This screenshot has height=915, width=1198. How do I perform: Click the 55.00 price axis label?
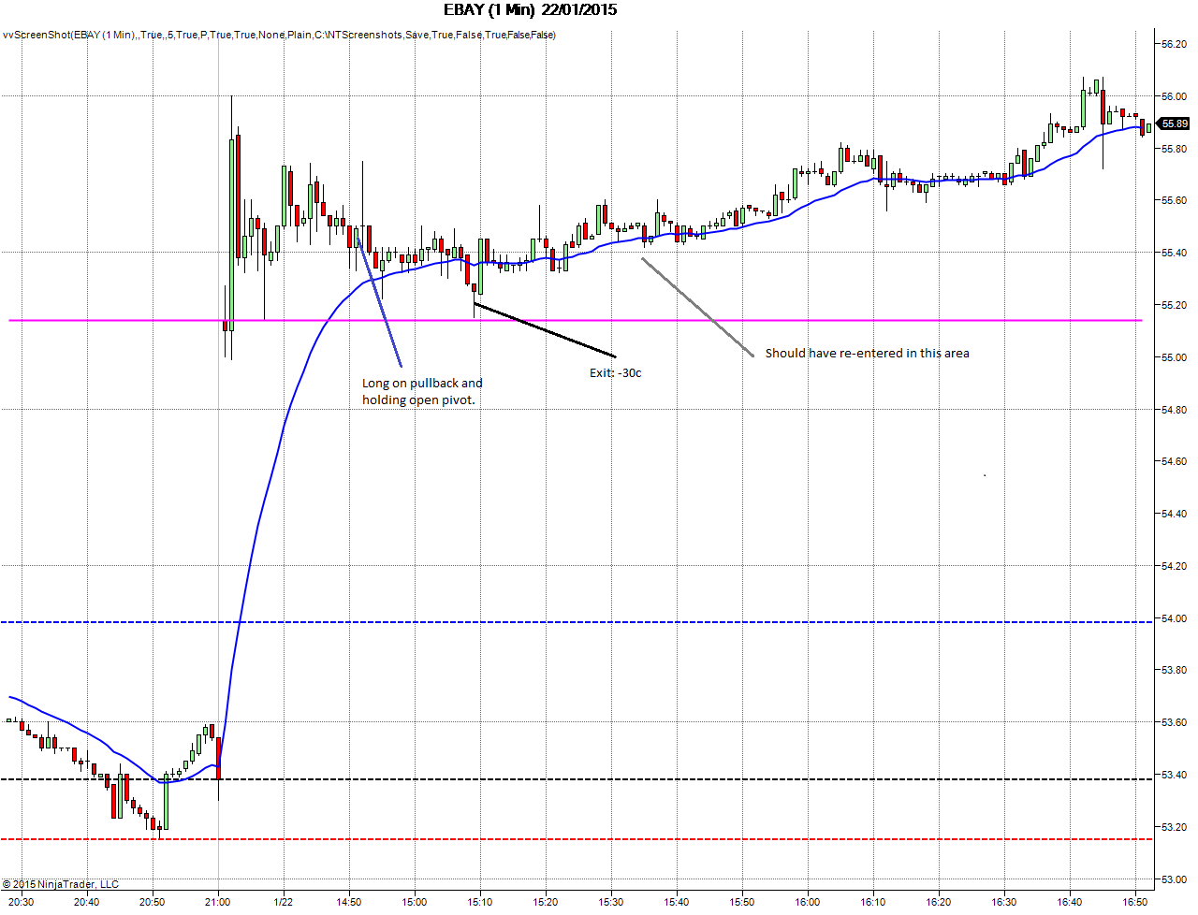1174,357
